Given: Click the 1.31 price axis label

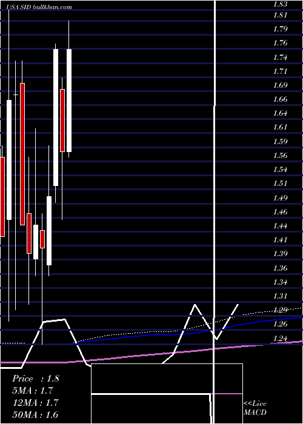Looking at the screenshot, I should (x=280, y=296).
